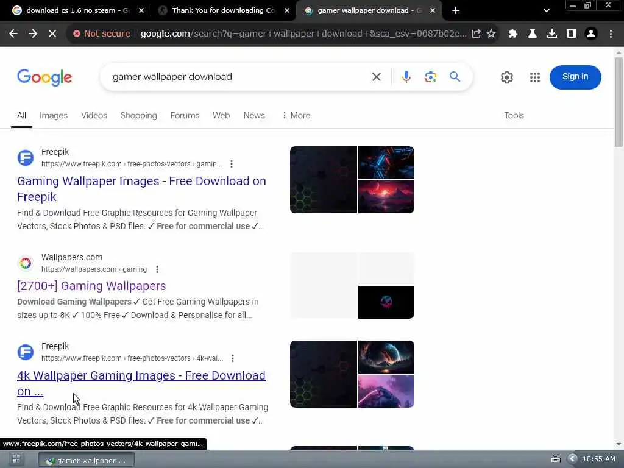Open 'Gaming Wallpaper Images - Free Download' link

click(x=141, y=189)
